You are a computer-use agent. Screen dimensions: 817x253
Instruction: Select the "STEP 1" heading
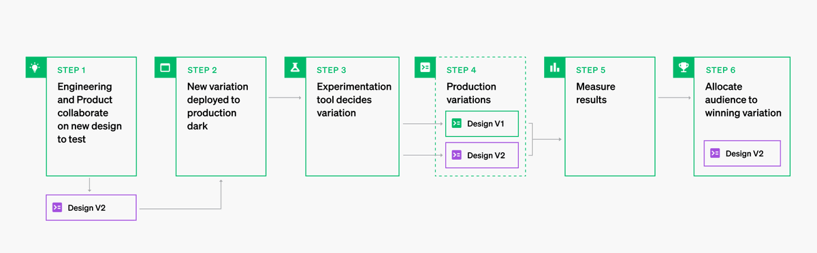(x=71, y=70)
